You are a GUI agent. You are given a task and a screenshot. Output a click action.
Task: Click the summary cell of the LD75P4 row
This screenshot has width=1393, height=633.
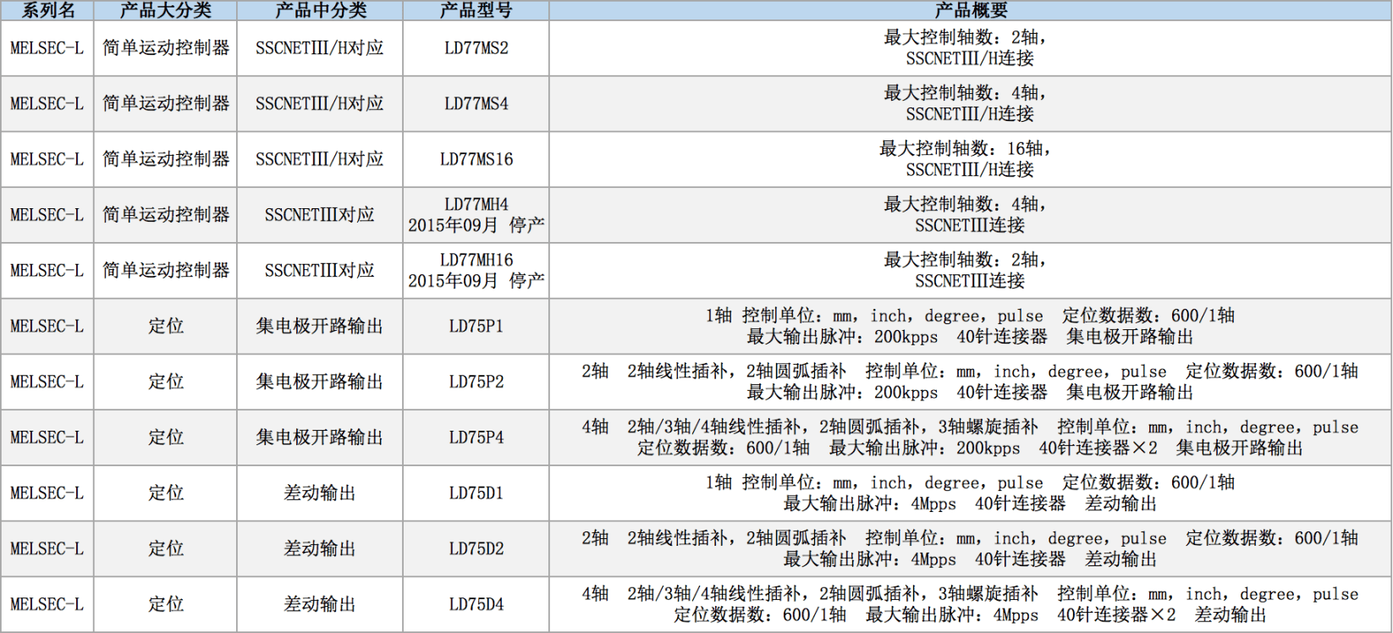[970, 438]
